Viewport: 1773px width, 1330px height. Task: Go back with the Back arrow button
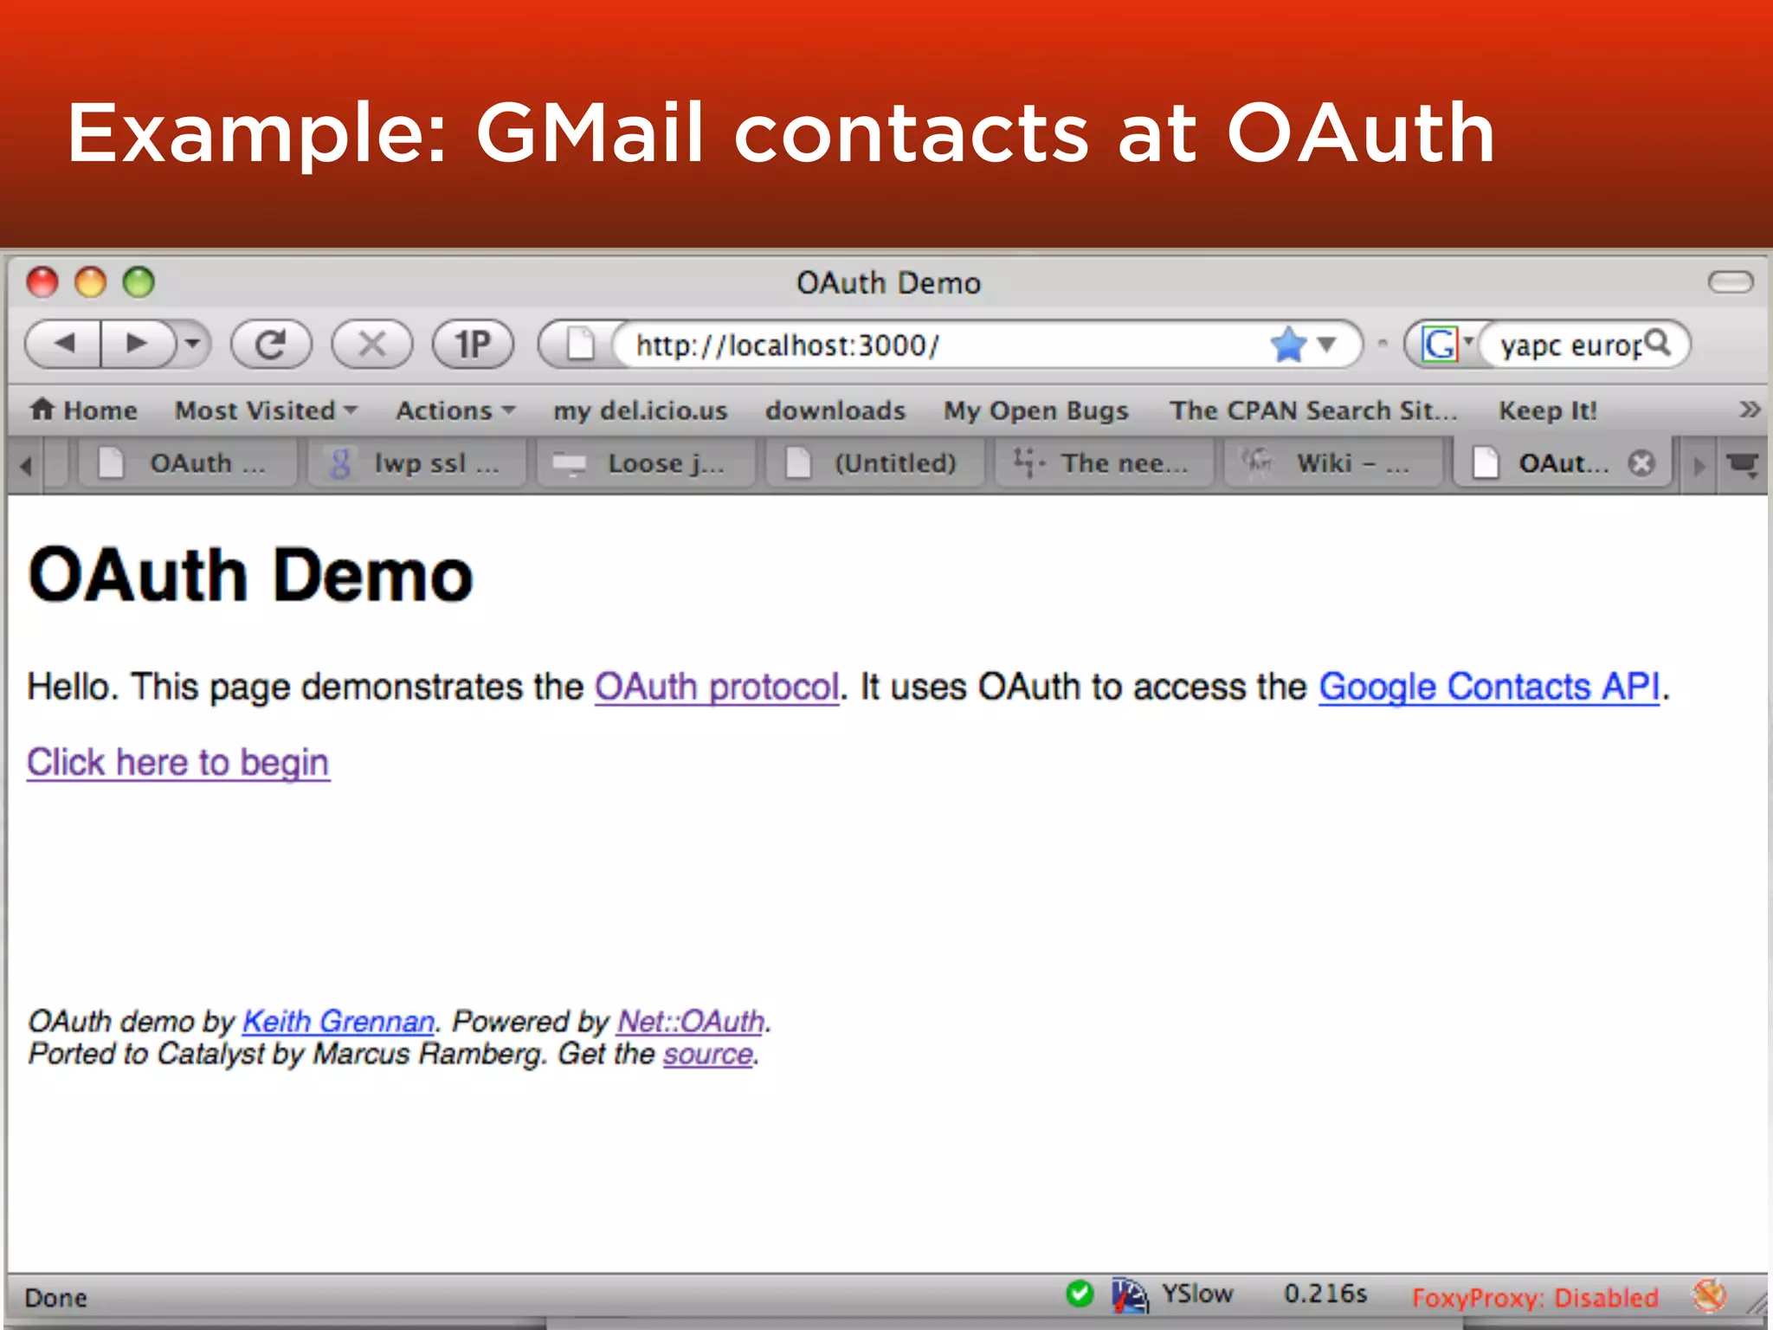64,344
